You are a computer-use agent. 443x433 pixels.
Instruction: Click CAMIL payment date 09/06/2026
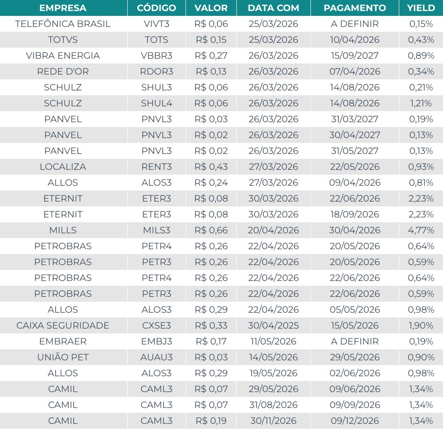click(355, 389)
